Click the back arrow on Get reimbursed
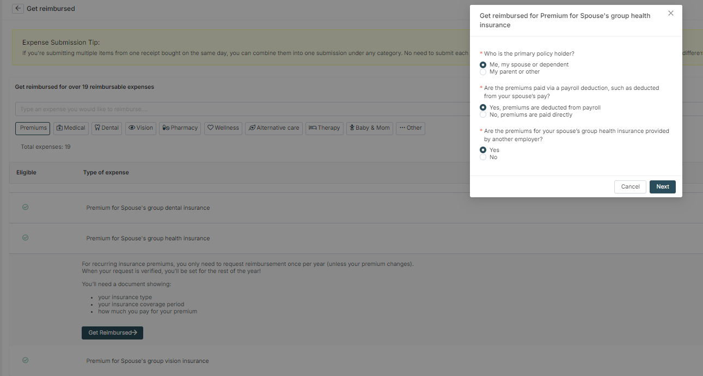The width and height of the screenshot is (703, 376). coord(17,8)
